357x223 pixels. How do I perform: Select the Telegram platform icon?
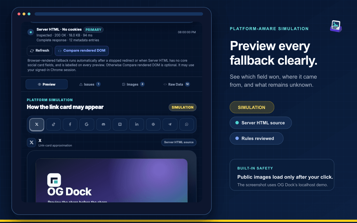[170, 124]
